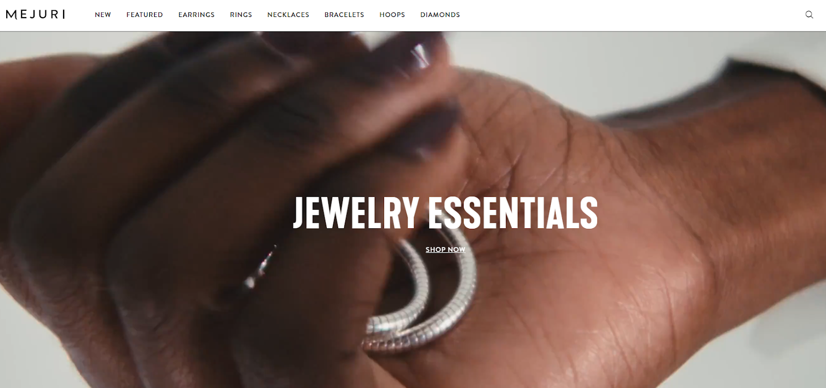This screenshot has width=826, height=388.
Task: Click the word Essentials in the banner
Action: pos(513,212)
